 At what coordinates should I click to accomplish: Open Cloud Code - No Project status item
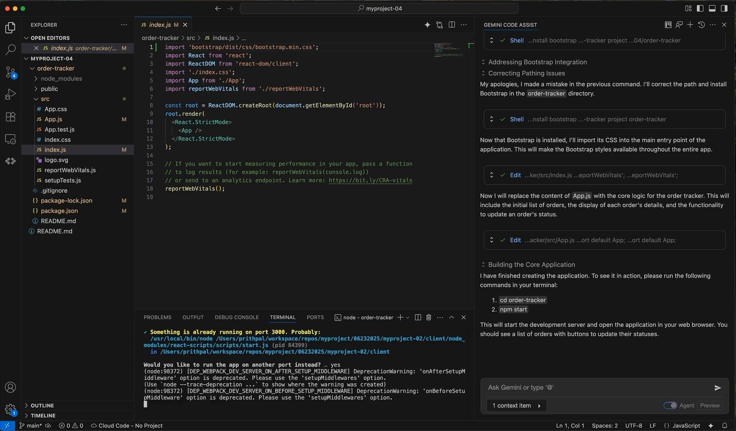(x=127, y=426)
